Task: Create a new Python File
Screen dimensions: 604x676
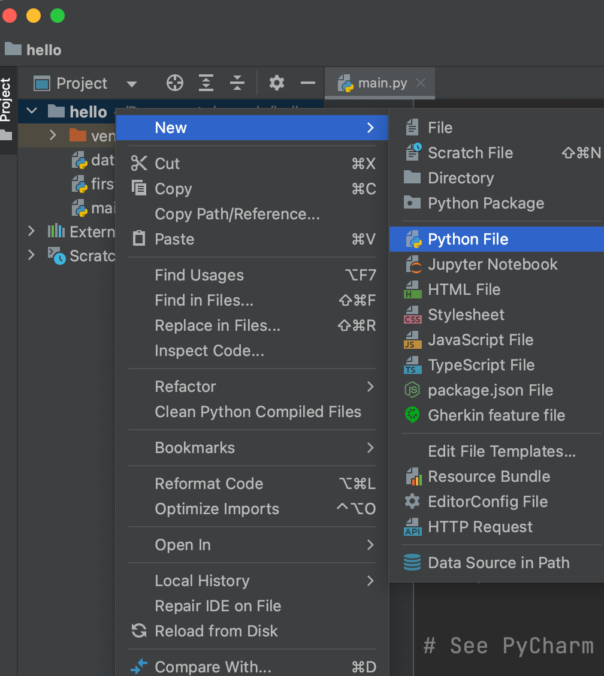Action: tap(497, 239)
